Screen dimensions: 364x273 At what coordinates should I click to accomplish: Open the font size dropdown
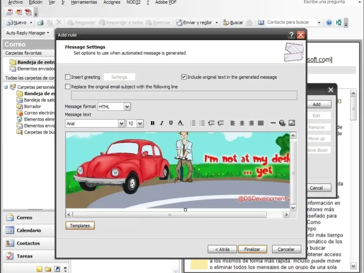[x=140, y=123]
